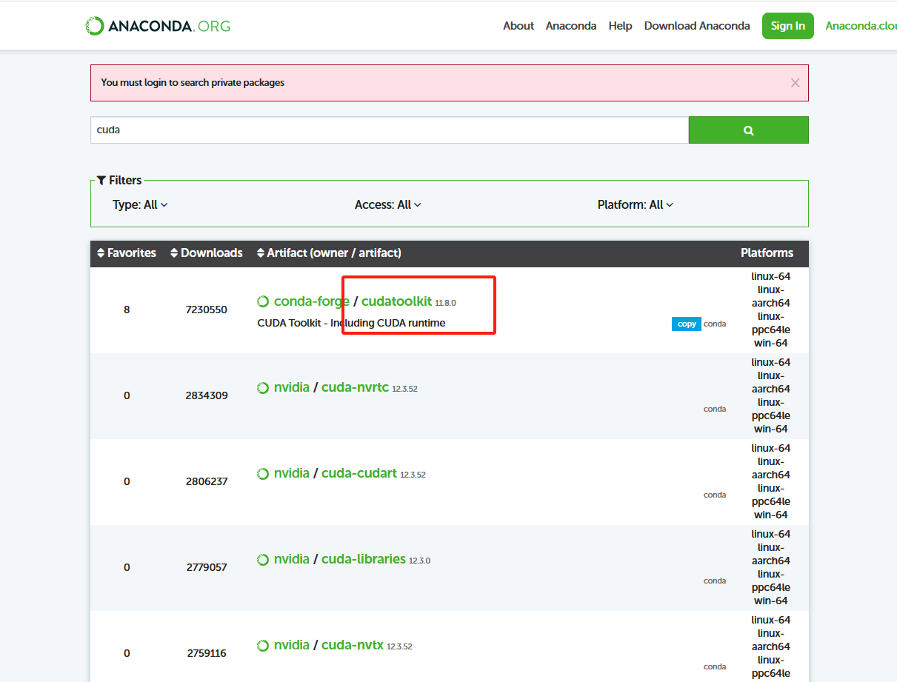Open the cuda-libraries package link
897x682 pixels.
[364, 559]
